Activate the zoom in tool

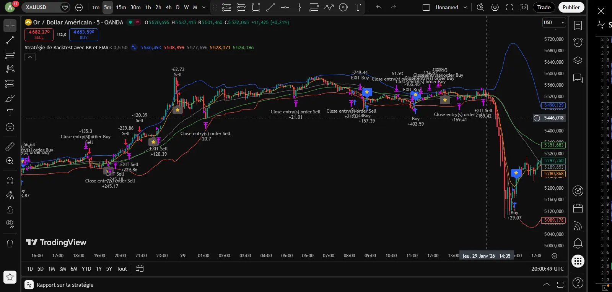pos(10,161)
